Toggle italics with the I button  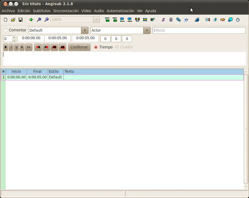click(x=11, y=47)
